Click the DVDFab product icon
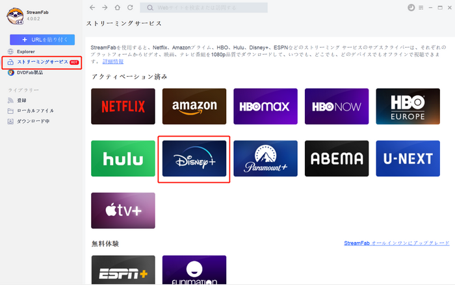Image resolution: width=455 pixels, height=285 pixels. (x=11, y=73)
